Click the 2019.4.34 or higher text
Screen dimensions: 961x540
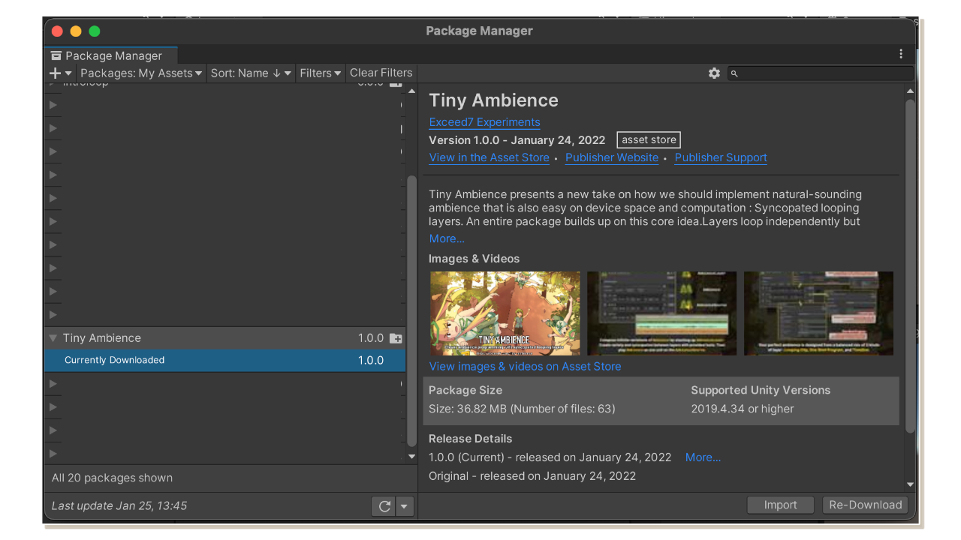point(742,409)
